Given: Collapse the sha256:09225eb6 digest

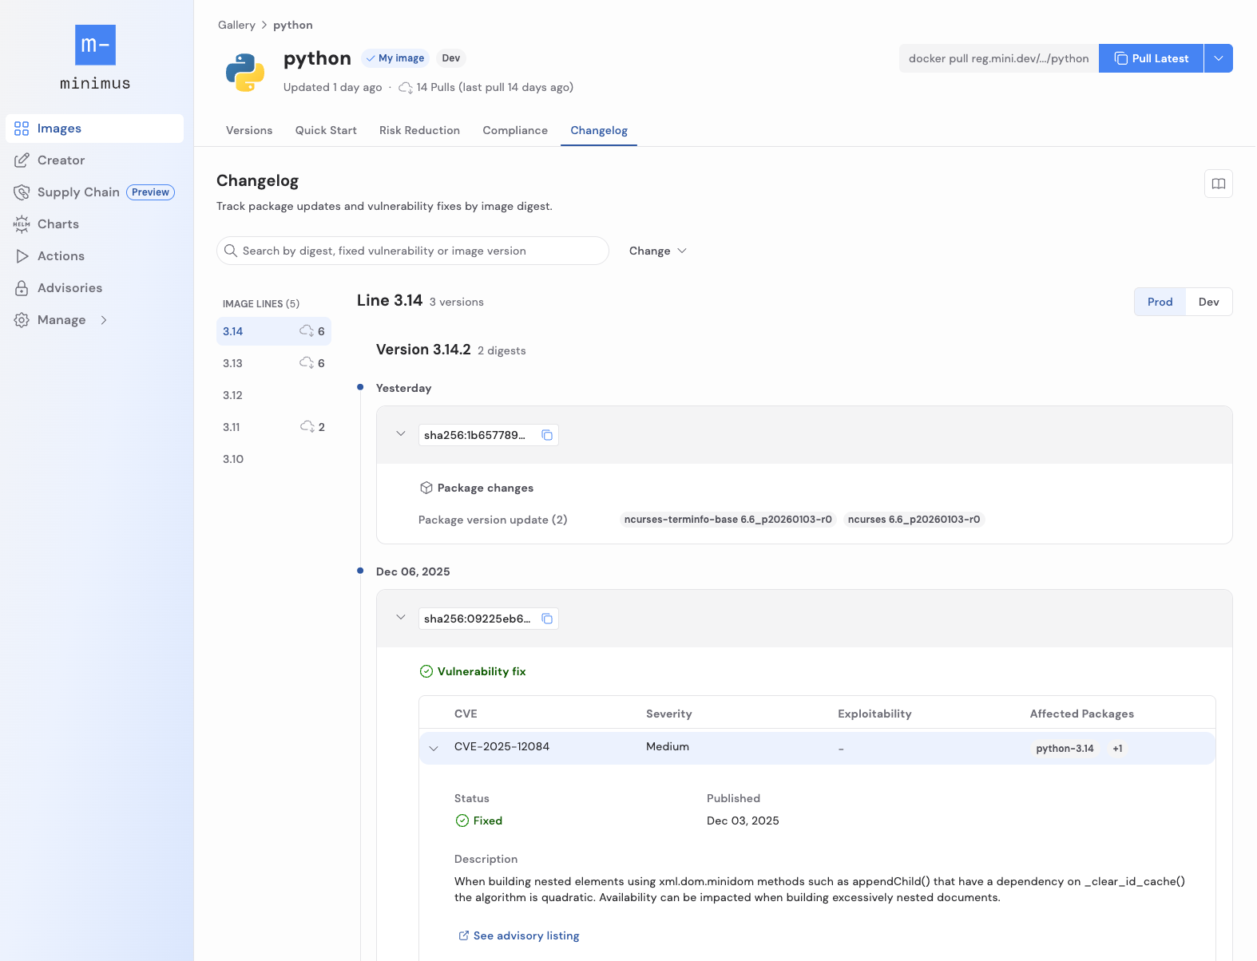Looking at the screenshot, I should click(x=401, y=618).
